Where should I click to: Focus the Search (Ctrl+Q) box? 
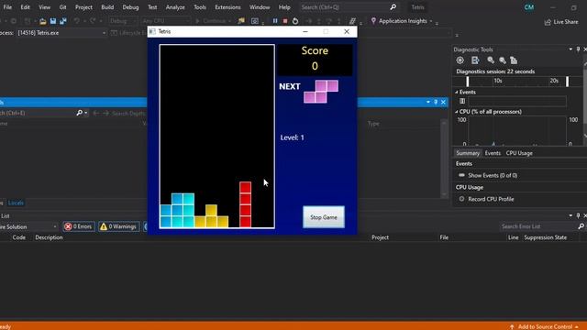coord(349,7)
